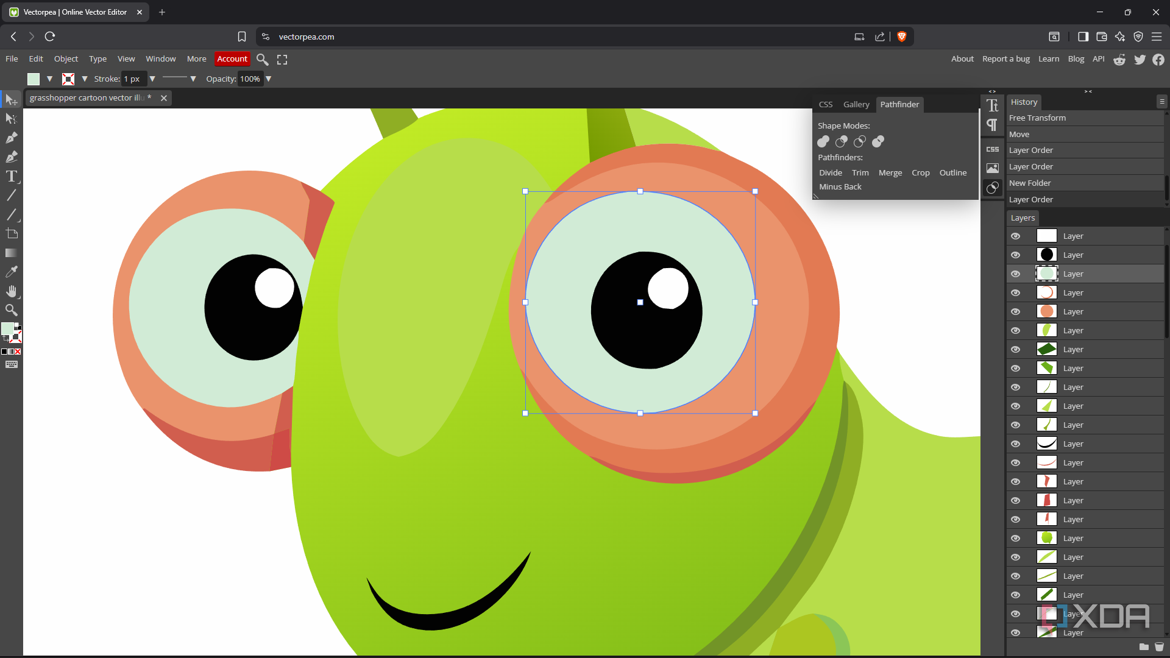1170x658 pixels.
Task: Click the Account button
Action: [x=232, y=59]
